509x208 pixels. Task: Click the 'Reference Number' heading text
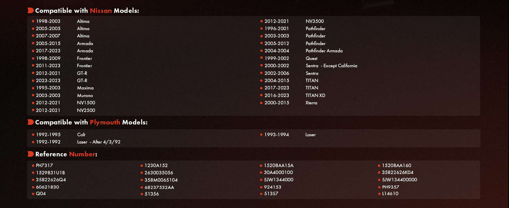click(66, 154)
